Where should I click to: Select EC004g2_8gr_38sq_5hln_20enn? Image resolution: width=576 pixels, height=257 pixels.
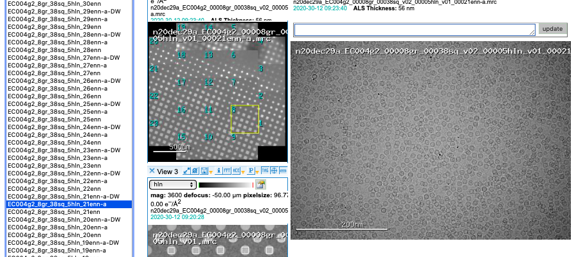pos(69,235)
